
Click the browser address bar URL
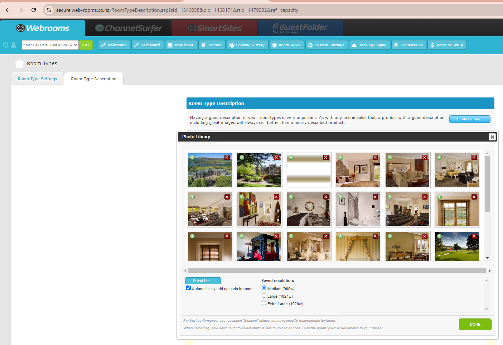[x=177, y=10]
